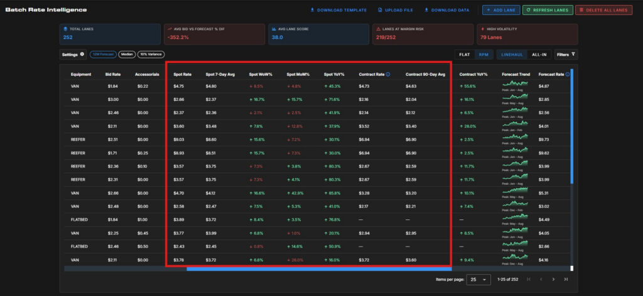Click the vertical table scrollbar
This screenshot has height=296, width=643.
[572, 126]
